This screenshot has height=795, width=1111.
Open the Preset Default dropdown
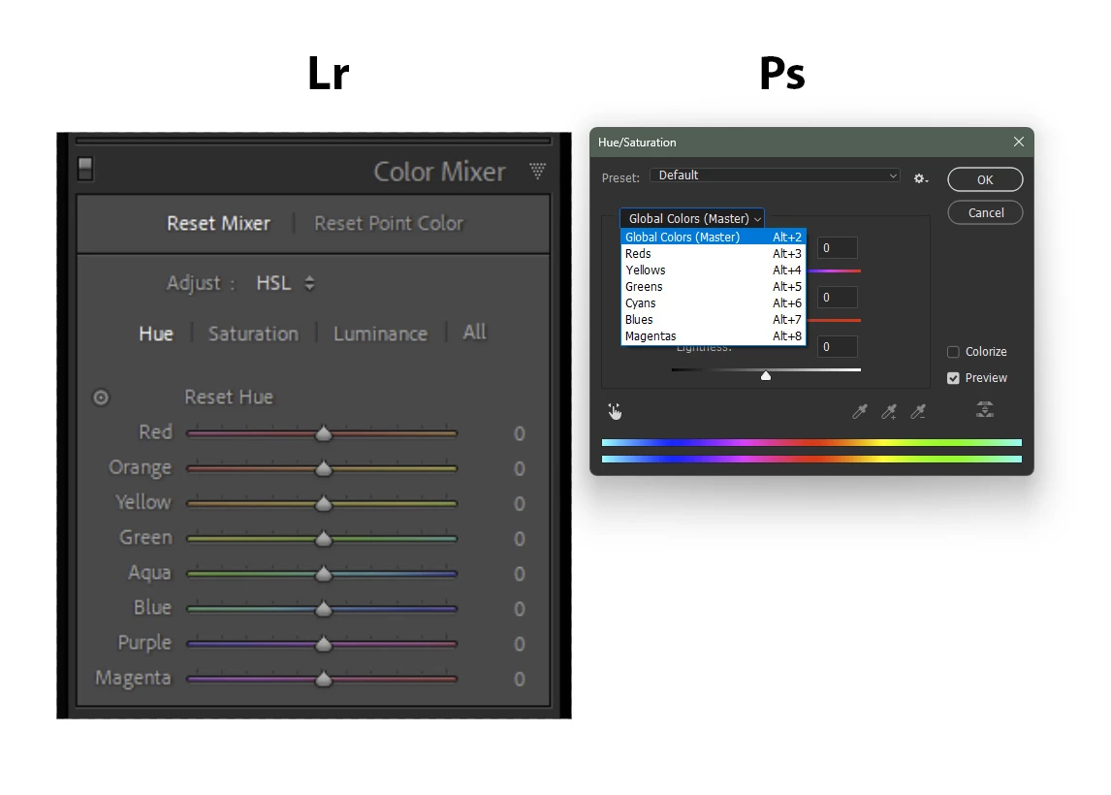(776, 175)
